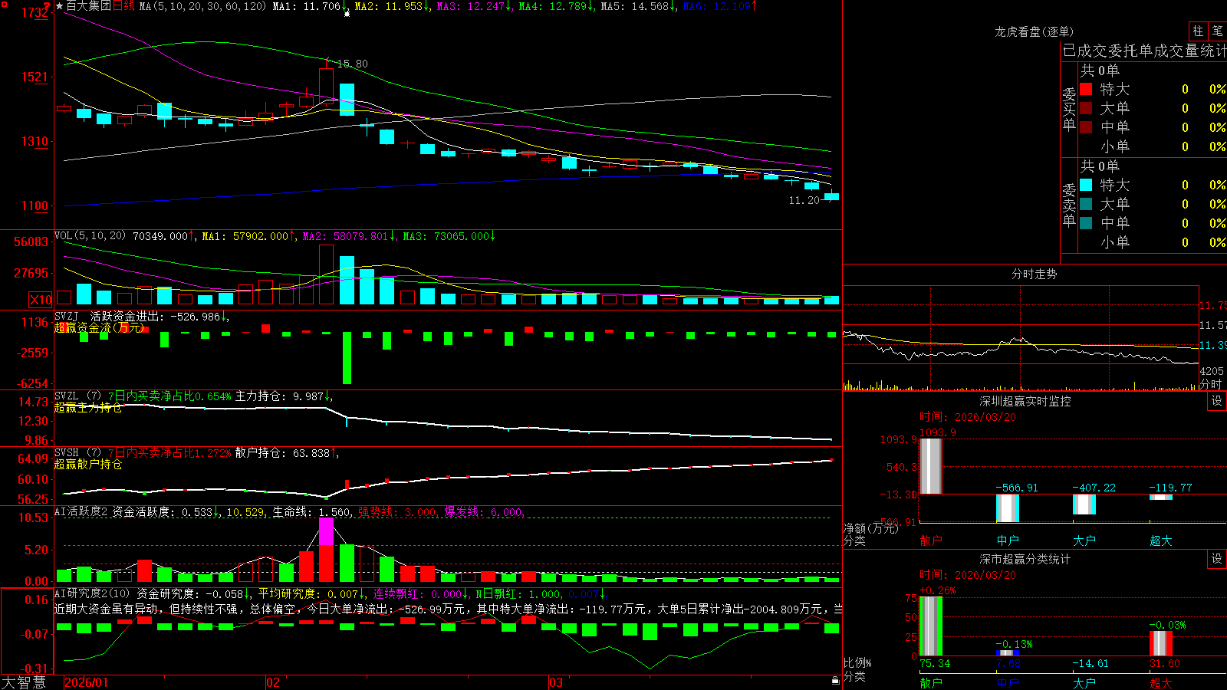The width and height of the screenshot is (1227, 690).
Task: Open 设 settings for 深市超赢分类统计
Action: click(1217, 559)
